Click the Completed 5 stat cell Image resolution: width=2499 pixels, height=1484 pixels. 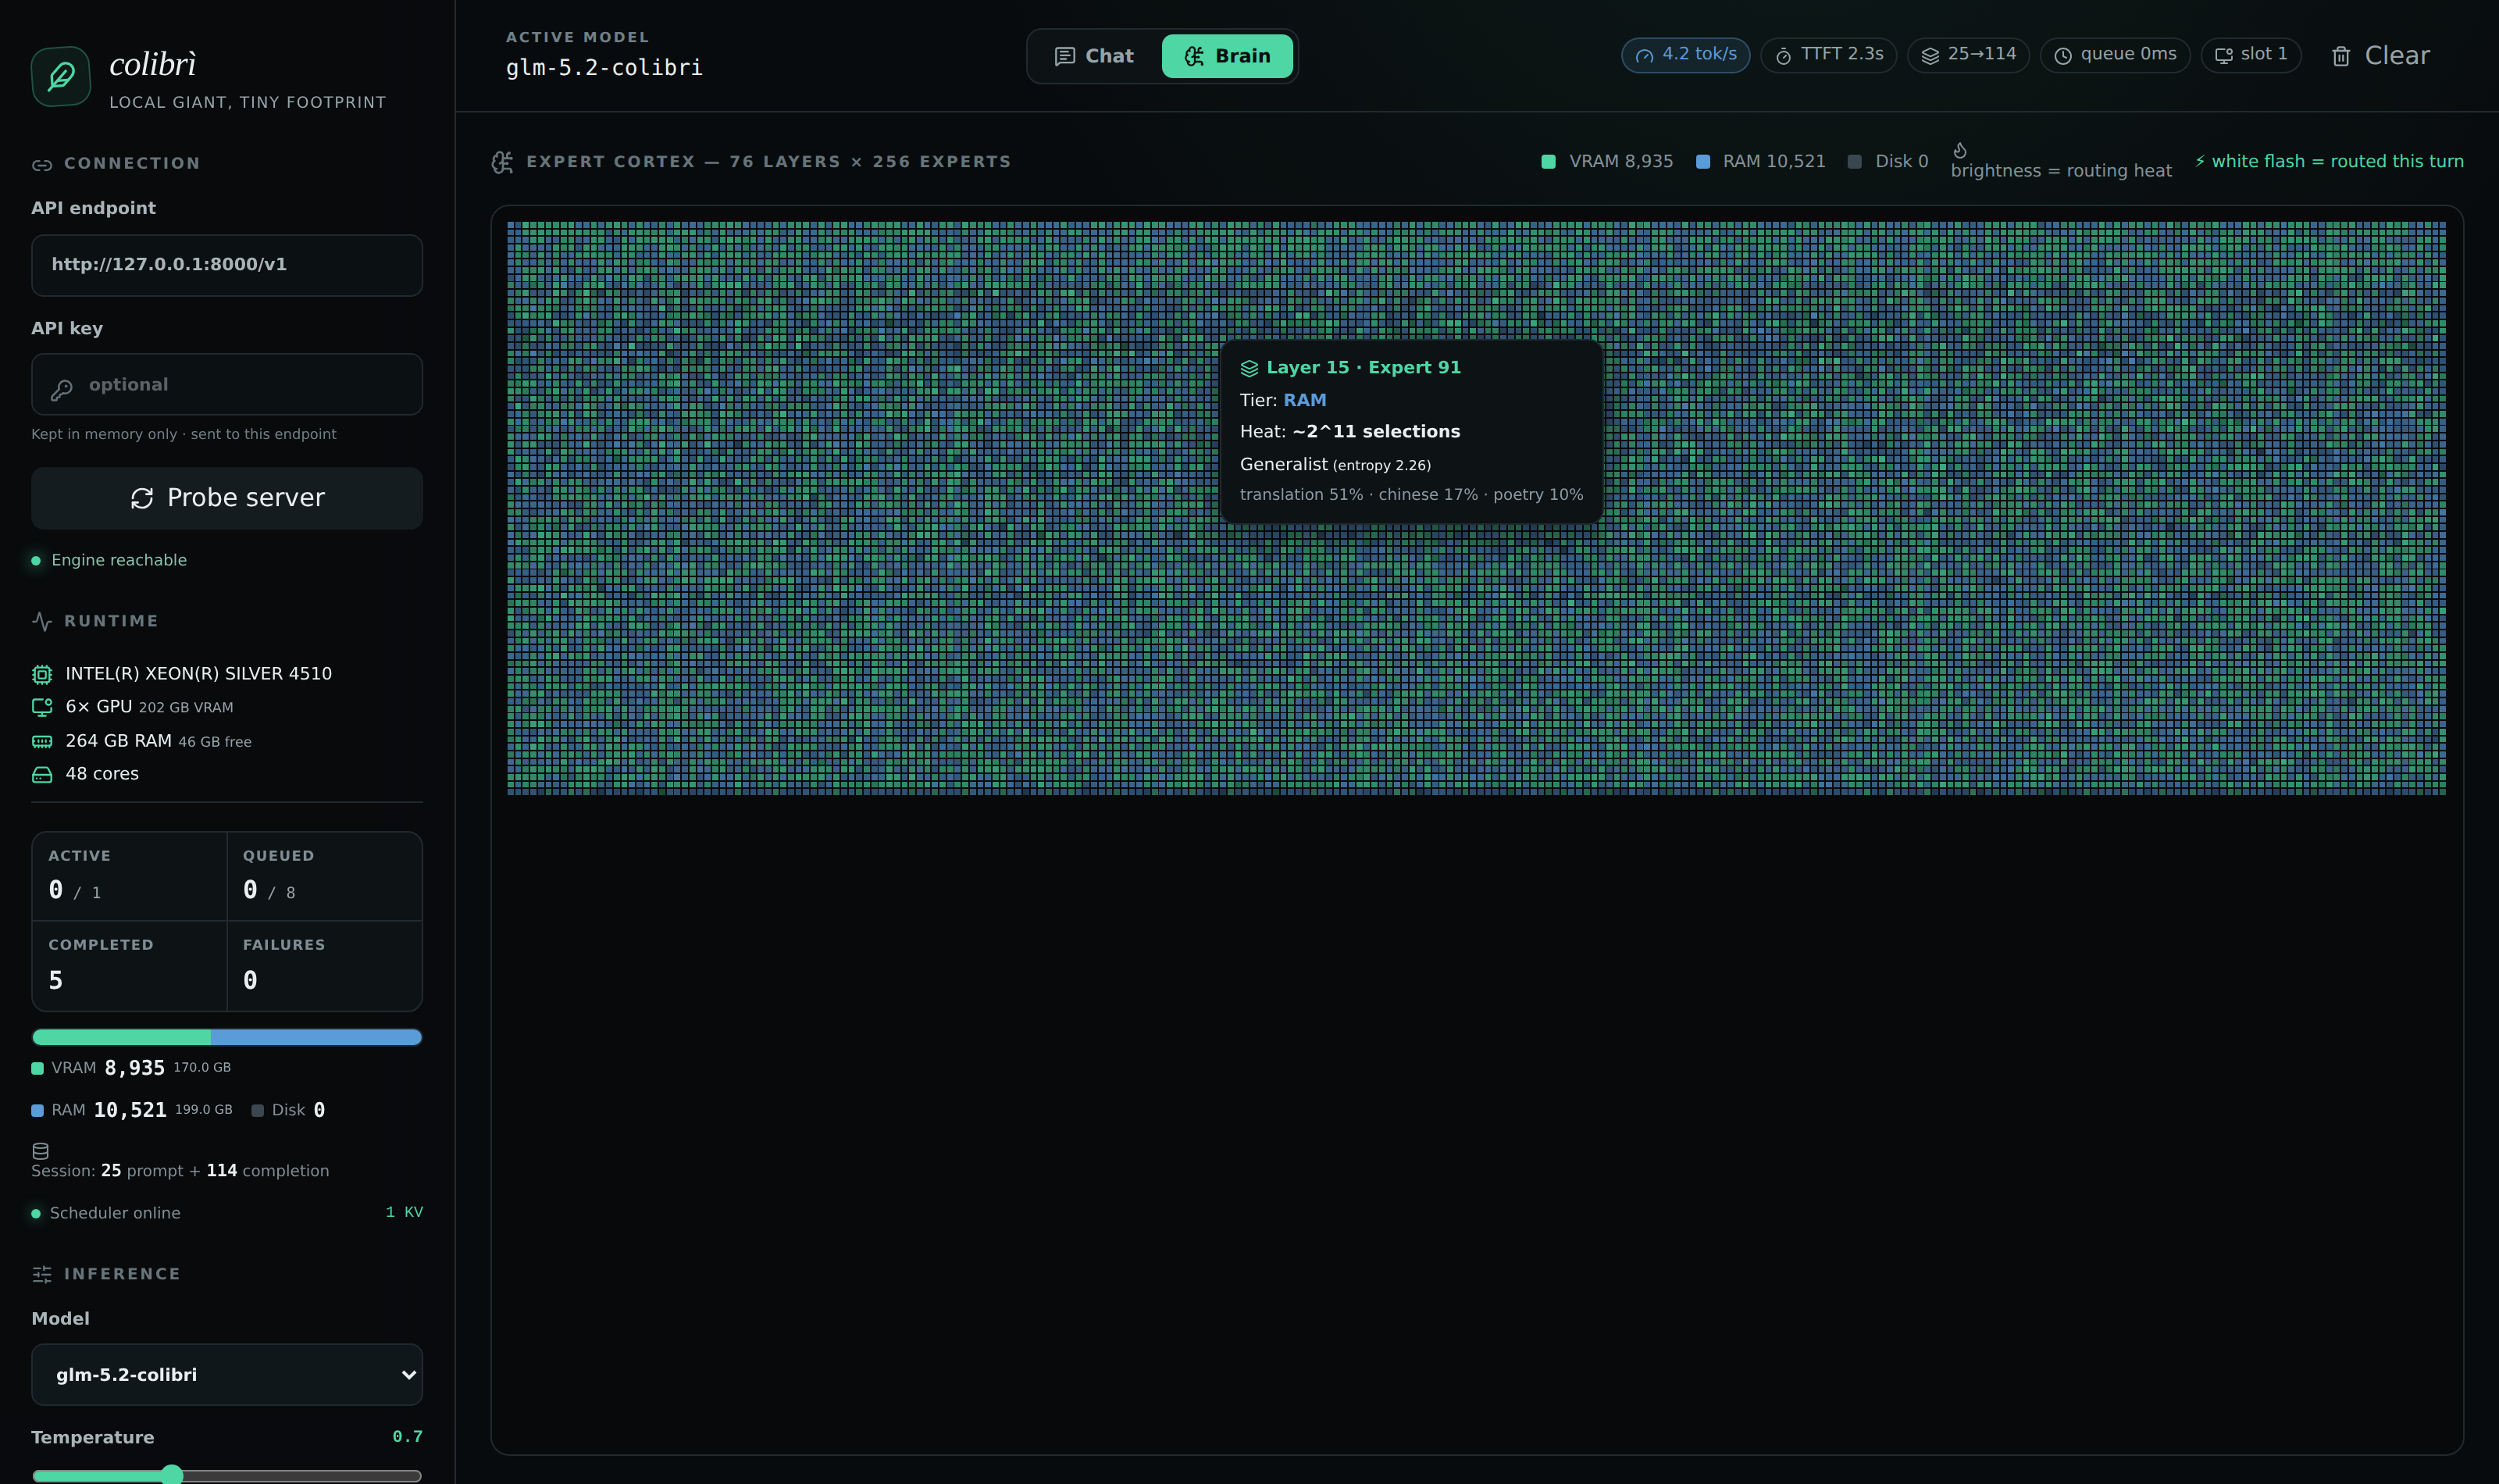[130, 966]
